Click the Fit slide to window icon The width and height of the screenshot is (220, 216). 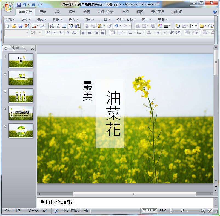[210, 211]
